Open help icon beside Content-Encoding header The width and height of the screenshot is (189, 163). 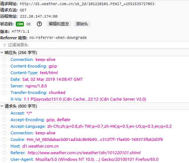pos(4,66)
